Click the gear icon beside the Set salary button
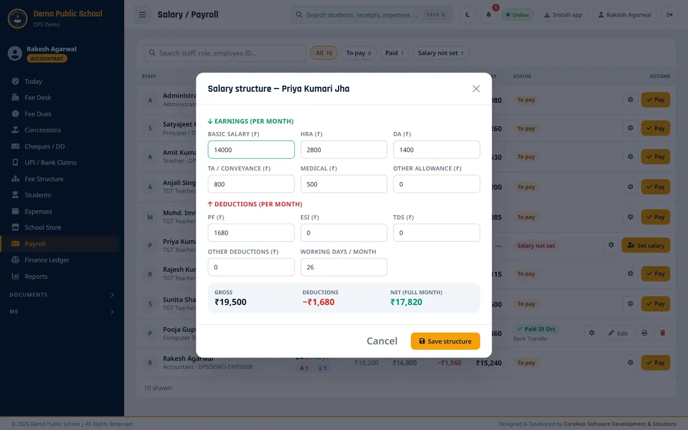 [x=611, y=245]
